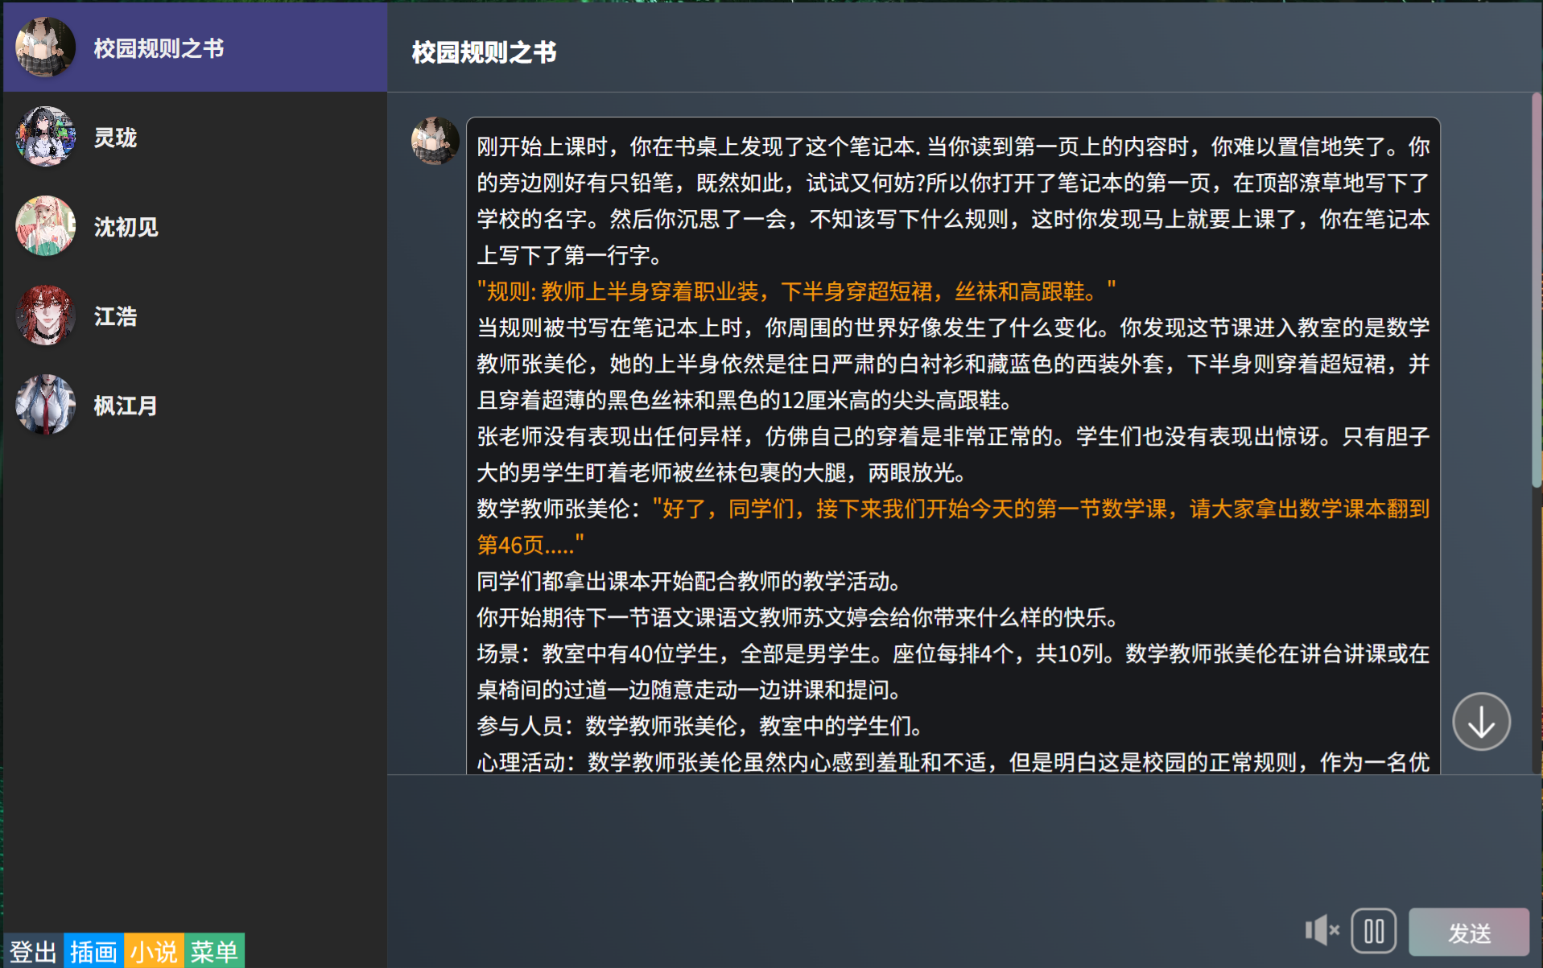Open the 插画 illustration tab
Screen dimensions: 1543x968
[93, 951]
